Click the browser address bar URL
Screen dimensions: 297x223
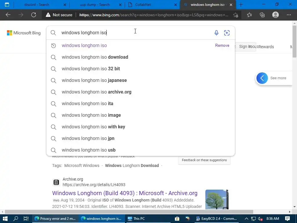tap(154, 15)
